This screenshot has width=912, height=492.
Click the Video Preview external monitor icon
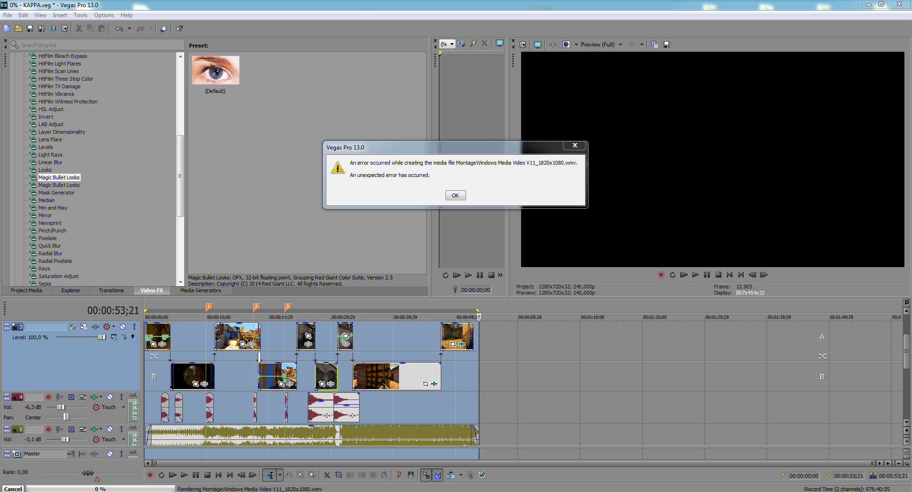pyautogui.click(x=537, y=45)
